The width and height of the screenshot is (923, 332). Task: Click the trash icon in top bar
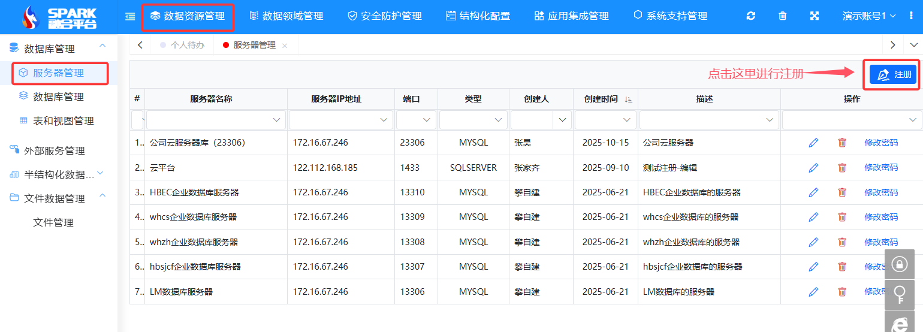click(783, 16)
